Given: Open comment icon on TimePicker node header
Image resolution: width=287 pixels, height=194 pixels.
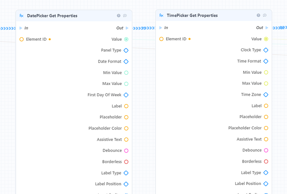Looking at the screenshot, I should [265, 15].
